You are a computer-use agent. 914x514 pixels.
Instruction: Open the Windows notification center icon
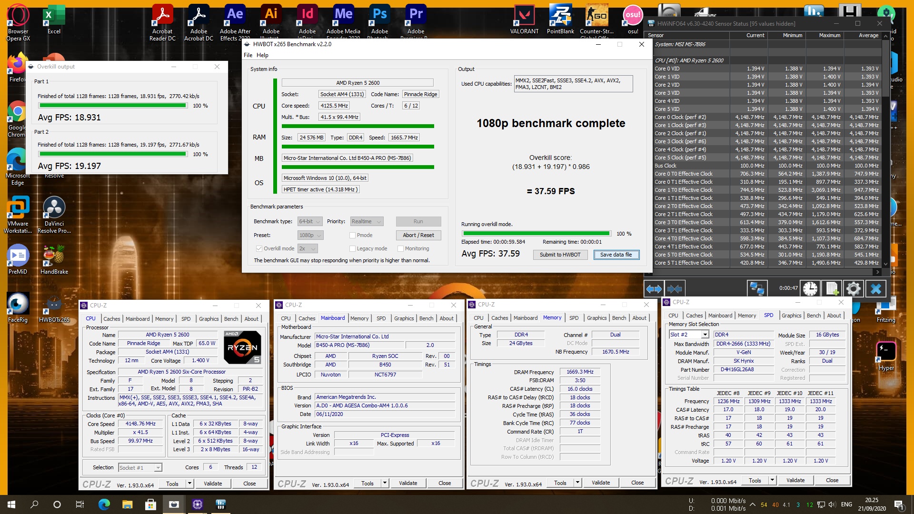[898, 504]
